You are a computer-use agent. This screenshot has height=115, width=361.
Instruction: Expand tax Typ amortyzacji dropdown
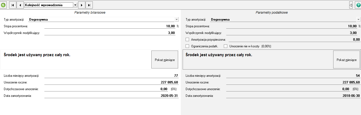pyautogui.click(x=358, y=20)
